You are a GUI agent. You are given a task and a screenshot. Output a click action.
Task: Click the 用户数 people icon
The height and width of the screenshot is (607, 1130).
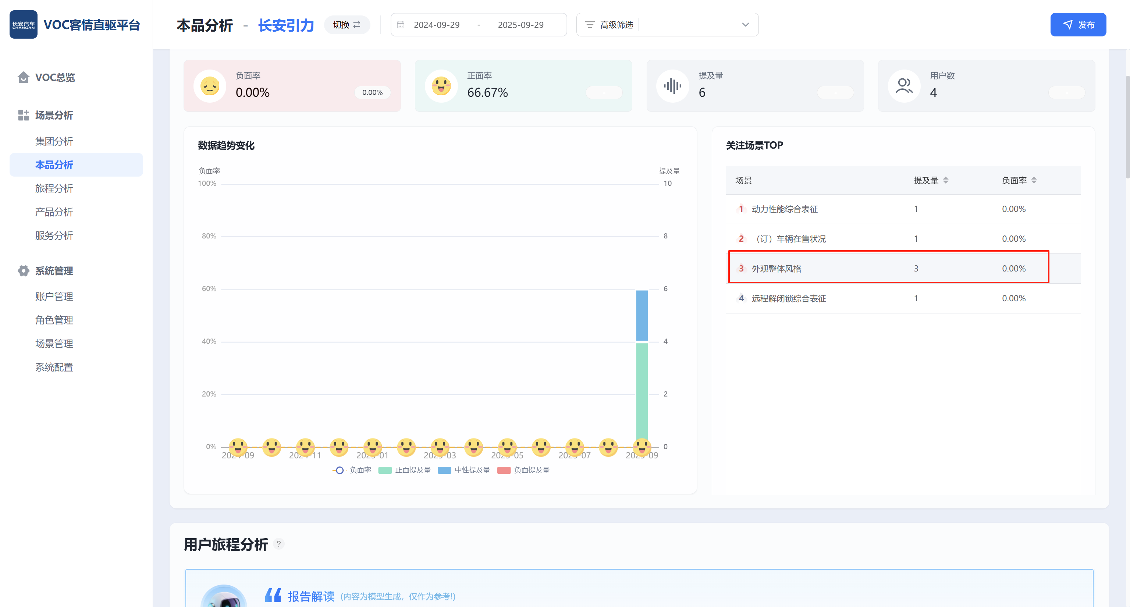[904, 86]
